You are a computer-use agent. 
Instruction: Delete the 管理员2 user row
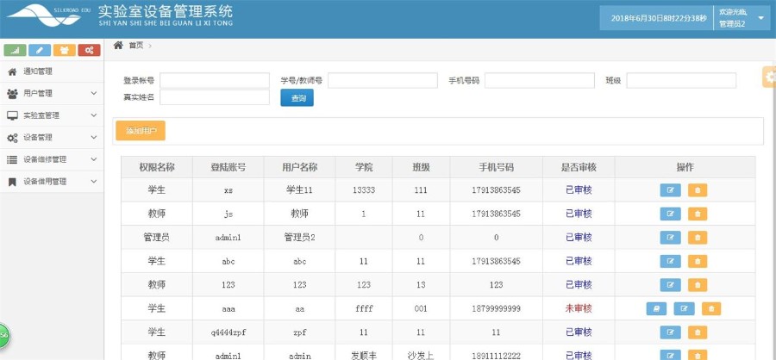(698, 238)
